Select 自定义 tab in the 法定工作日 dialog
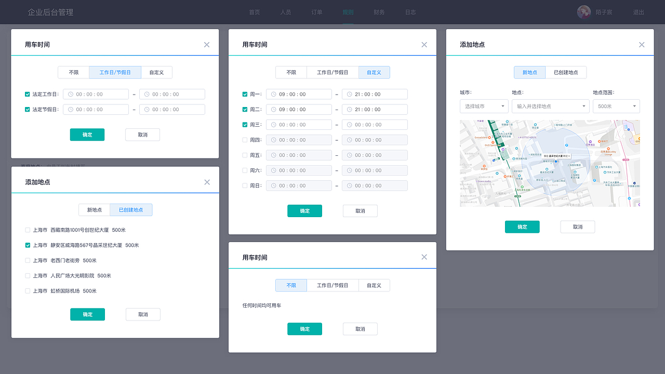 click(x=156, y=72)
